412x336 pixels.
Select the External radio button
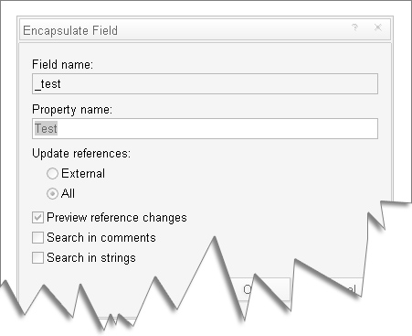(52, 173)
